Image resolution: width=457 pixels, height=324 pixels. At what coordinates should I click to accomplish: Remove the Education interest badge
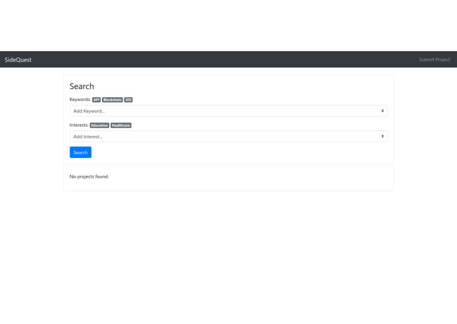click(99, 125)
